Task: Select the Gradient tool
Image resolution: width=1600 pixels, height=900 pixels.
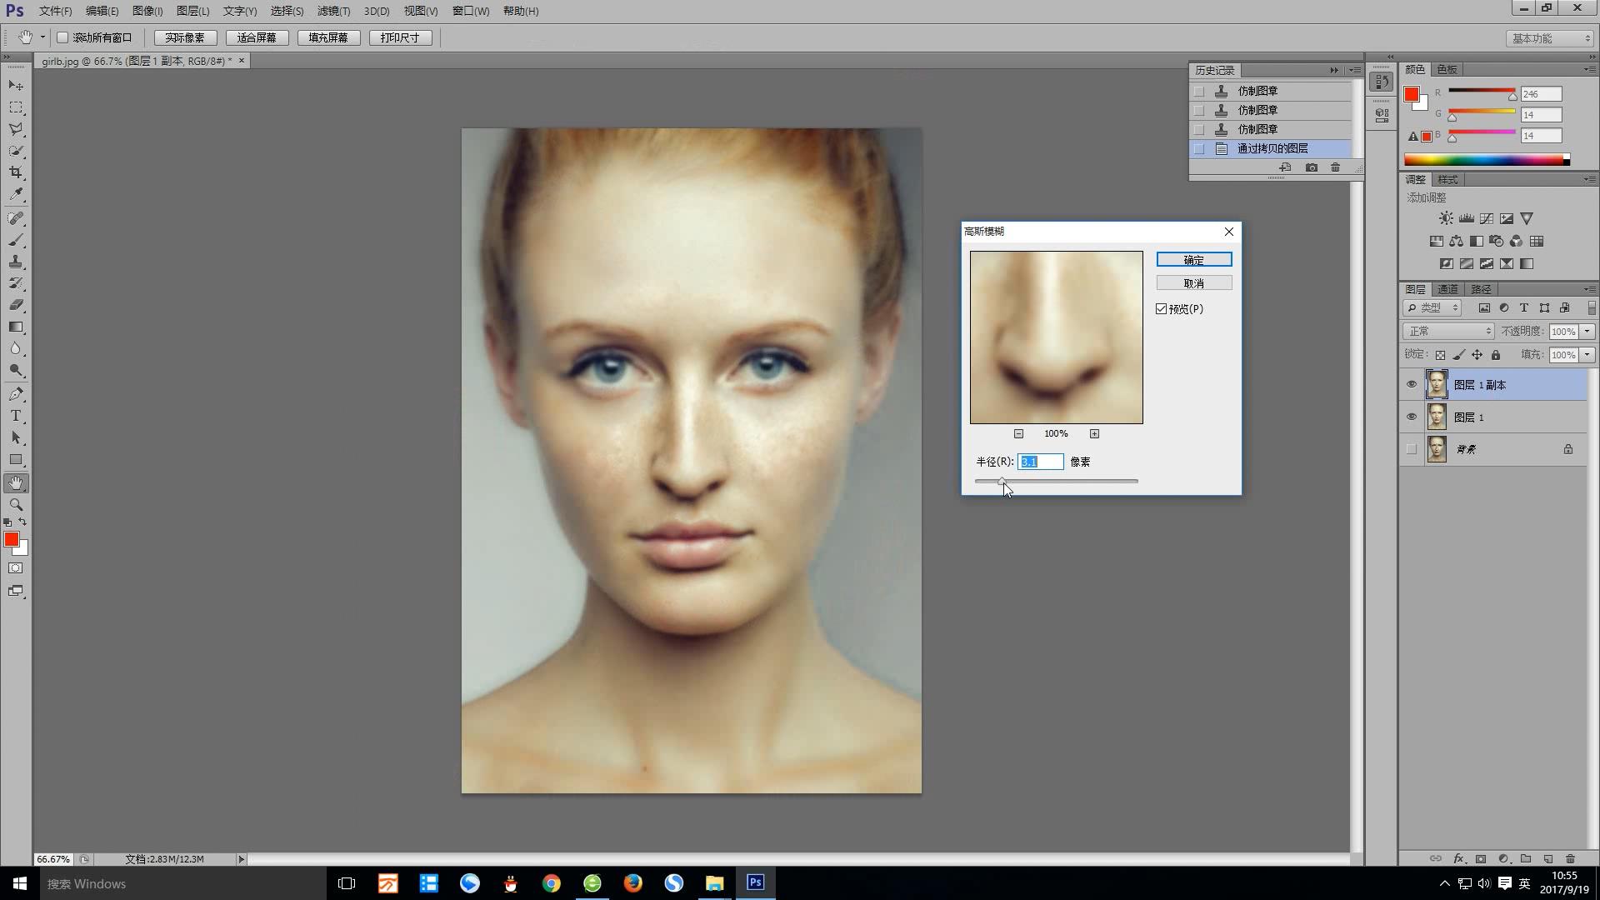Action: (16, 327)
